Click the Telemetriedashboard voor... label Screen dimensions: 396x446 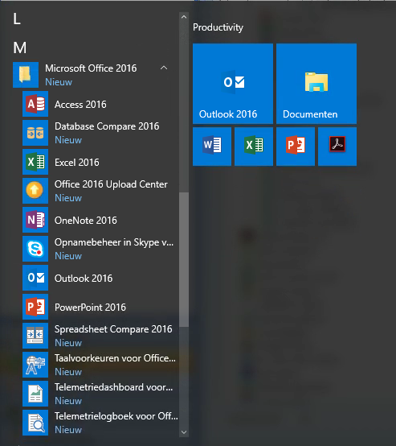113,387
